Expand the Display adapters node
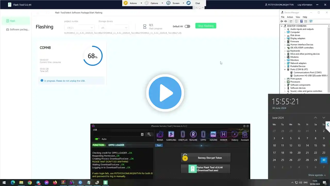Viewport: 330px width, 186px height. coord(285,38)
